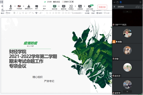The width and height of the screenshot is (143, 95).
Task: Expand arrow next to 互动批注
Action: click(x=75, y=6)
